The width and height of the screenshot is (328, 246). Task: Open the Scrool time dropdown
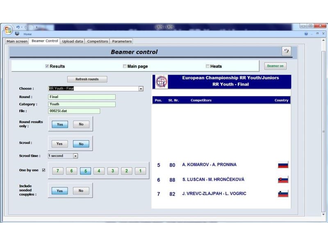[75, 156]
